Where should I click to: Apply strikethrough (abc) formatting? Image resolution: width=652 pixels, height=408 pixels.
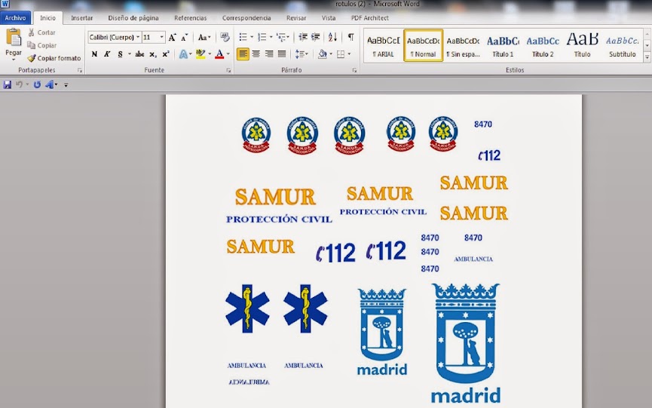(139, 54)
